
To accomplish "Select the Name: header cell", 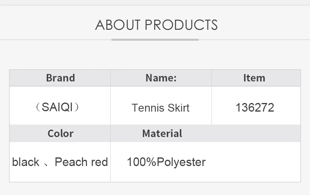I will click(161, 78).
